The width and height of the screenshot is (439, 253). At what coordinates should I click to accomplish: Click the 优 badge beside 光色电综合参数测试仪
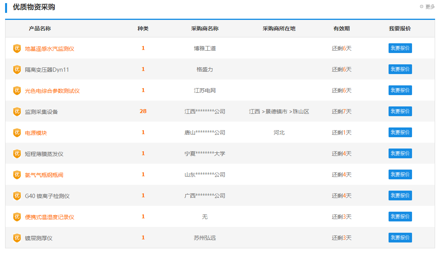tap(17, 90)
